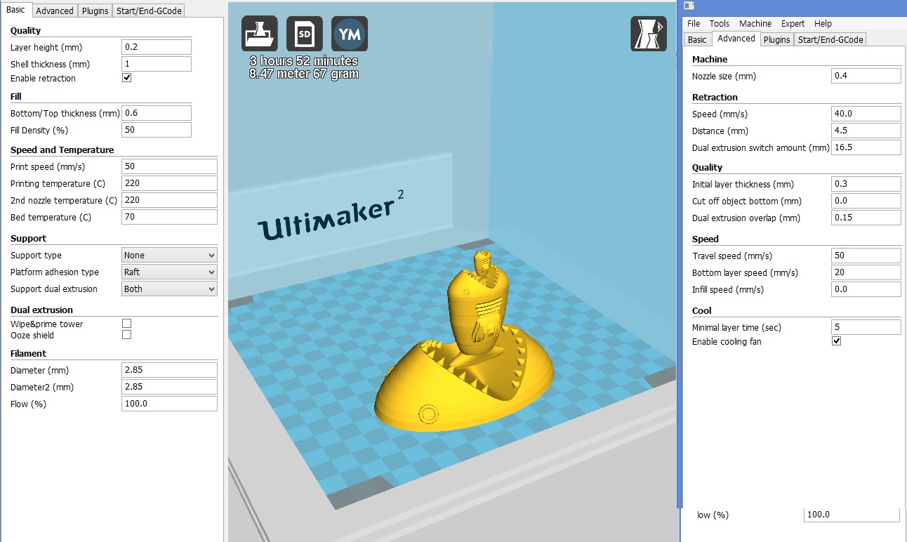Open the Help menu
The image size is (907, 542).
tap(823, 23)
